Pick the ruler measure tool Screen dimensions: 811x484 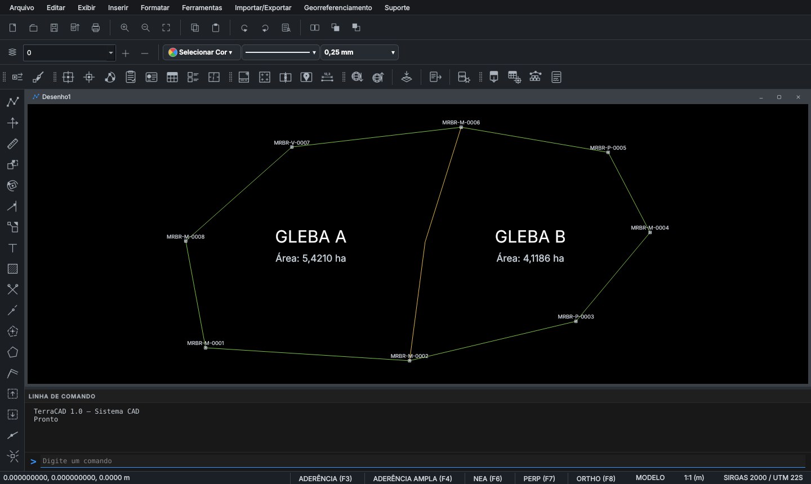click(12, 144)
